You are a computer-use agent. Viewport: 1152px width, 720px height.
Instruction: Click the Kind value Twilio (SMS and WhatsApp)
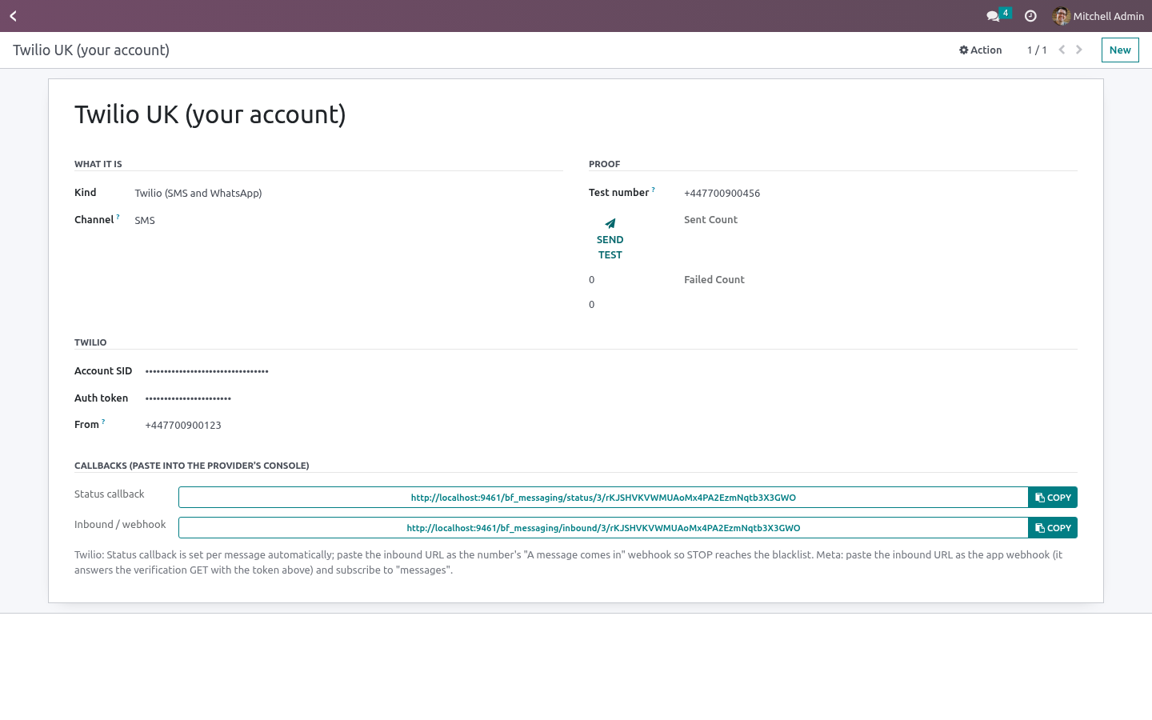pos(198,194)
